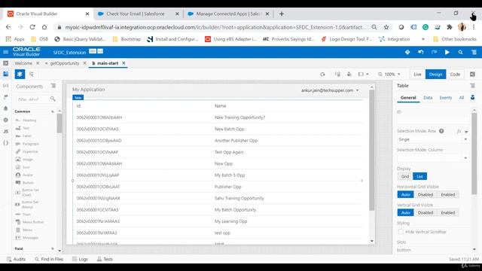Open the Events tab in Table properties

(x=445, y=97)
